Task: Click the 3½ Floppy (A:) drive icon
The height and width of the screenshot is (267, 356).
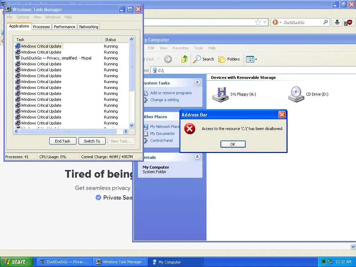Action: click(x=220, y=95)
